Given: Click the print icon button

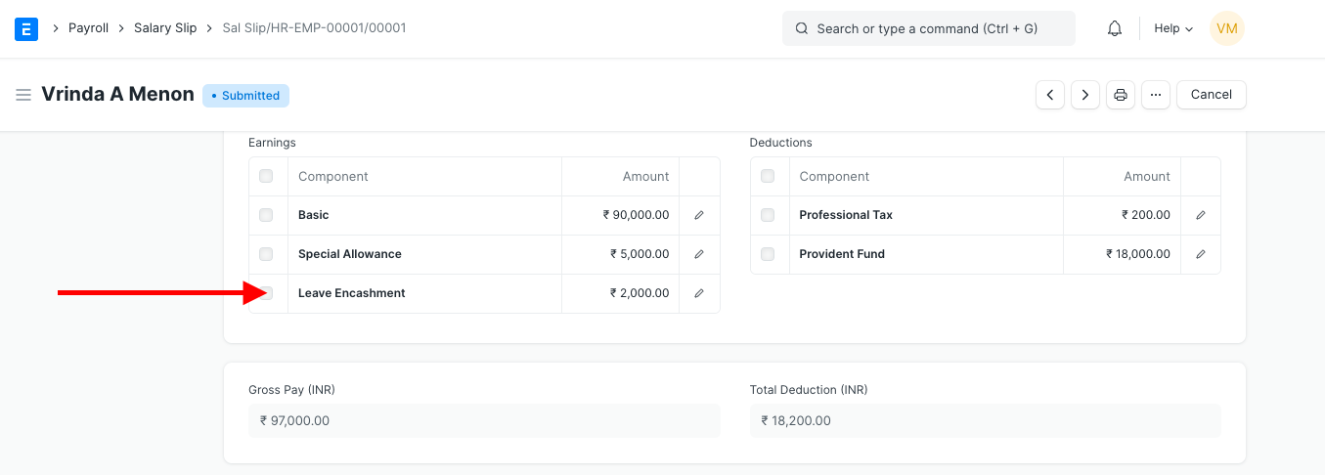Looking at the screenshot, I should [1121, 95].
